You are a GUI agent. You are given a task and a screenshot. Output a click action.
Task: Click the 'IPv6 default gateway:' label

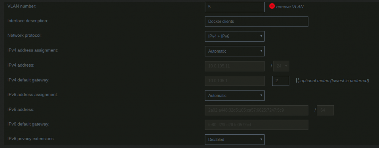coord(28,124)
